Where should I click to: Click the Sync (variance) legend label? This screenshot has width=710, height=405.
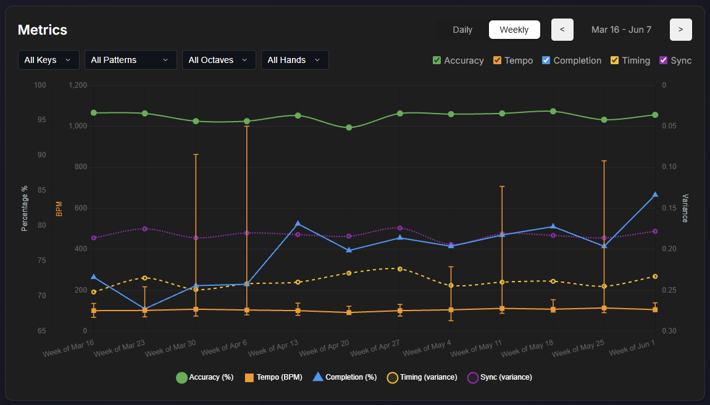(x=506, y=377)
